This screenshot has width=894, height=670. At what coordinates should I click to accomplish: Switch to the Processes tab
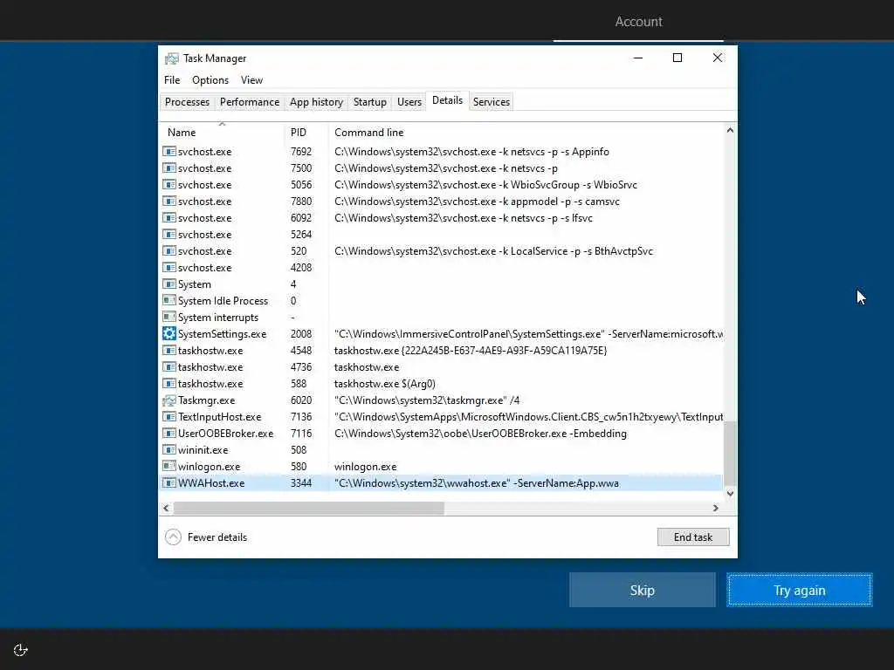point(187,102)
